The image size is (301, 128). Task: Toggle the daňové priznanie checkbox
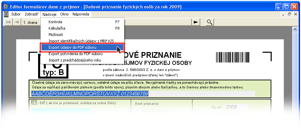coord(137,111)
